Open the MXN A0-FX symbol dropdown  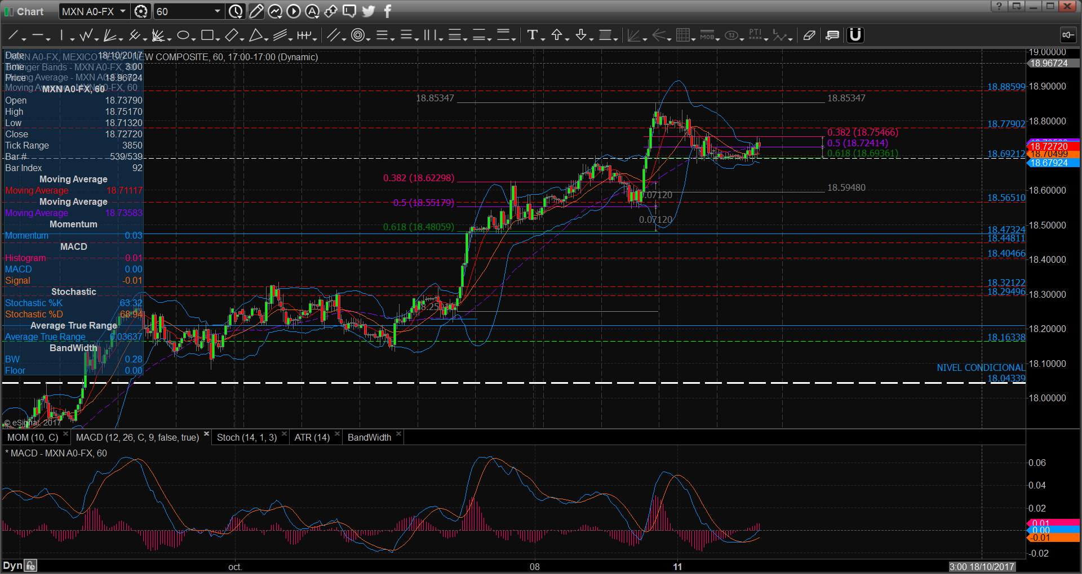click(x=123, y=11)
